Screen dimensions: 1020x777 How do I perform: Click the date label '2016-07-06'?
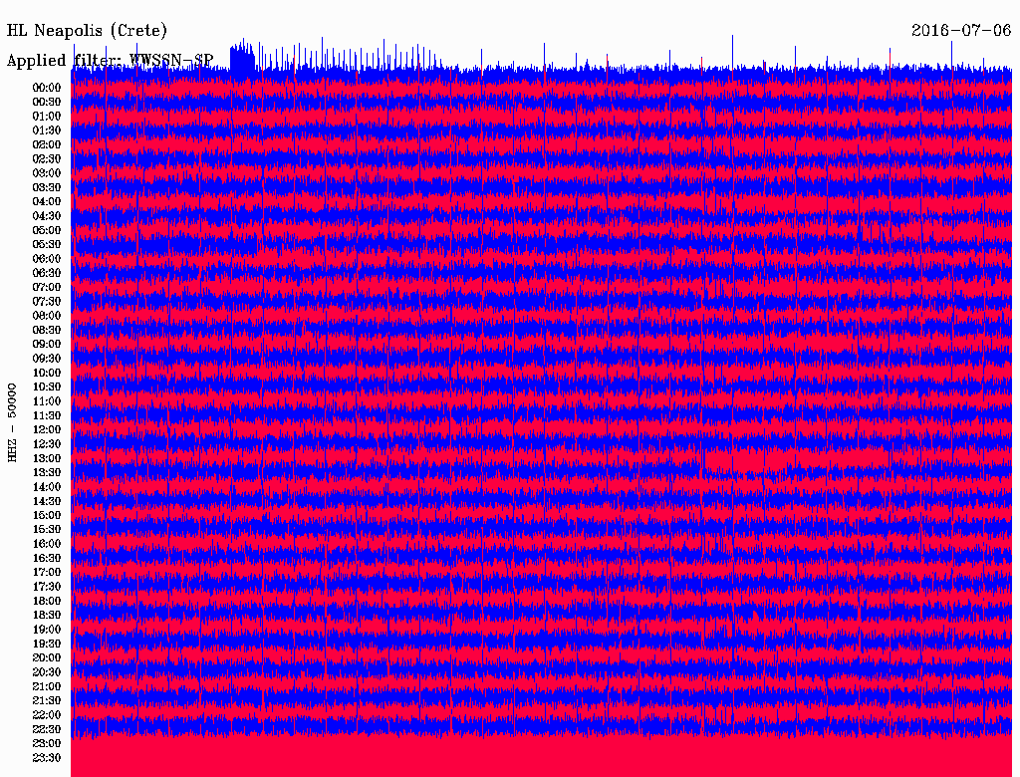[961, 31]
